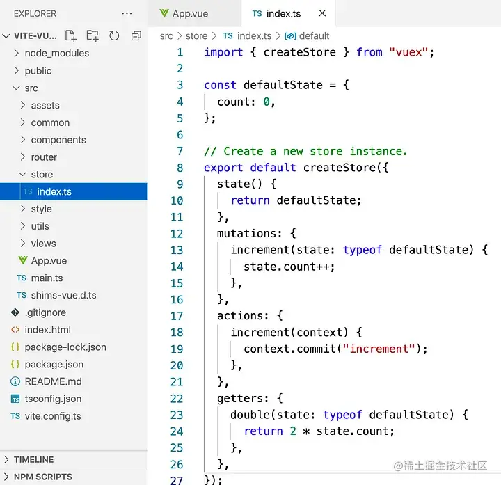
Task: Expand the NPM SCRIPTS section
Action: click(x=74, y=477)
